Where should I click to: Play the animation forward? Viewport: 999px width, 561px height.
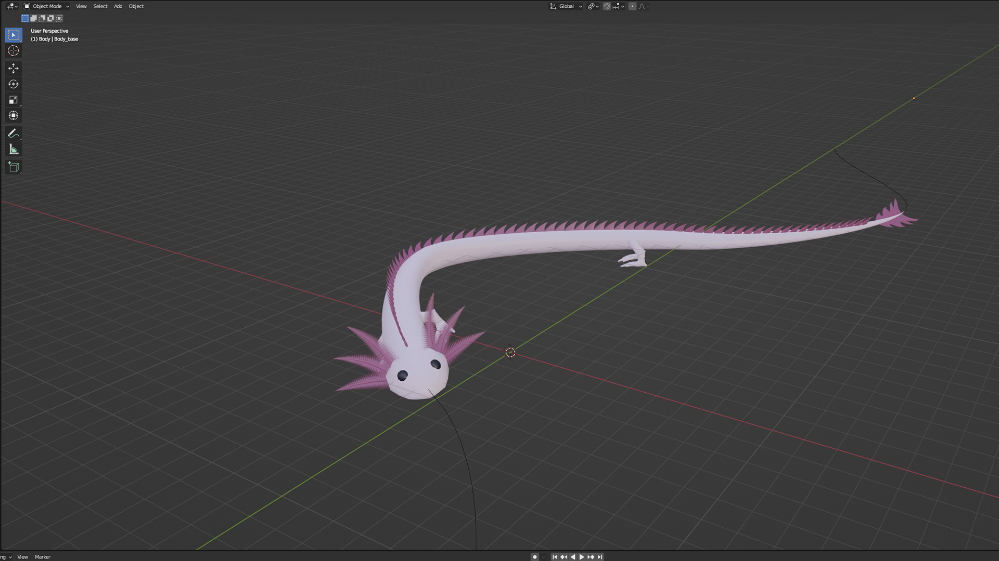click(582, 557)
